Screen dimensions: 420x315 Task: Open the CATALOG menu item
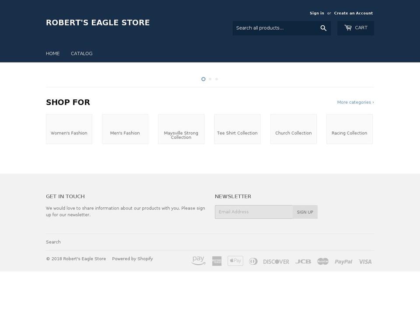tap(82, 53)
